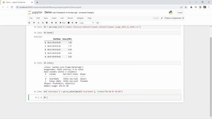Click Python 3 (ipykernel) kernel name
The height and width of the screenshot is (119, 212).
click(173, 18)
